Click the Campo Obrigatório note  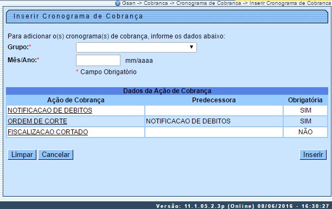coord(106,72)
